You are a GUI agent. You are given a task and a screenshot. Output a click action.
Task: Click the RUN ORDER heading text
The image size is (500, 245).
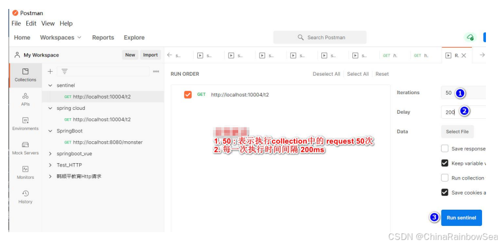click(185, 74)
